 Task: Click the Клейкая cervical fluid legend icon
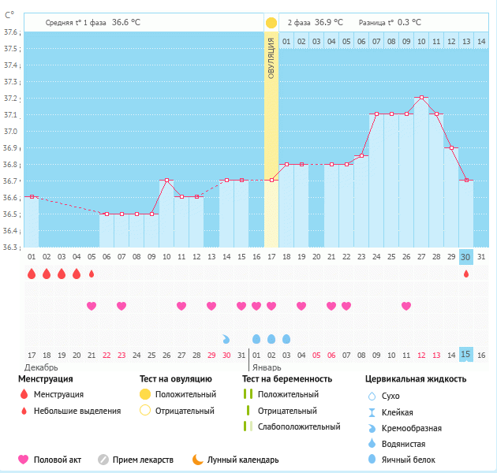pos(372,412)
